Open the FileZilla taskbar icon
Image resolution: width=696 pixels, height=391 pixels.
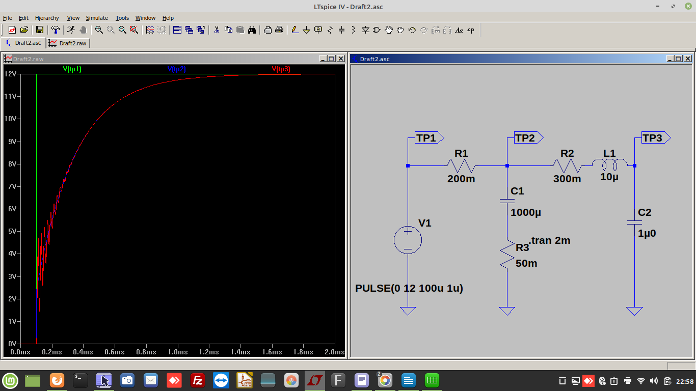[198, 380]
